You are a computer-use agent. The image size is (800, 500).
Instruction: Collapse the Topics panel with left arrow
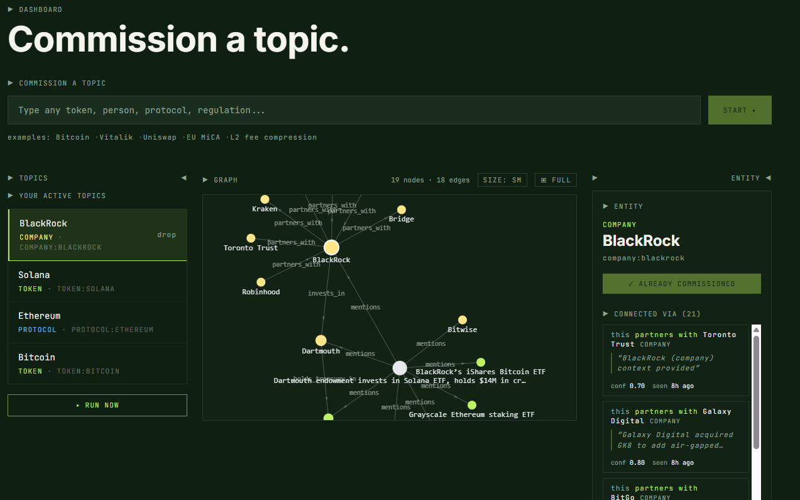(x=184, y=178)
